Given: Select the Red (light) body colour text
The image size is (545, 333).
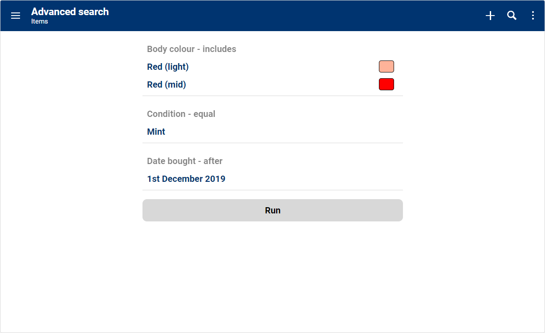Looking at the screenshot, I should (x=168, y=67).
